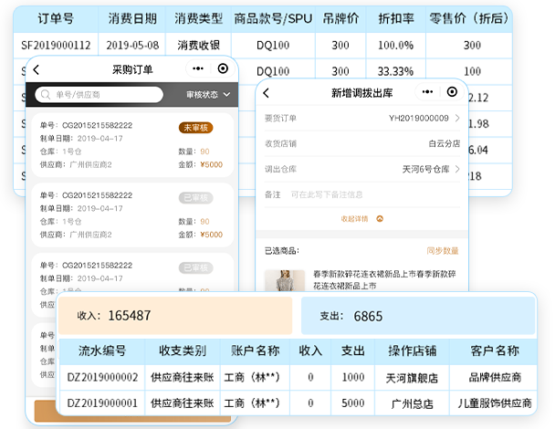Tap the target circle icon in 采购订单 header
Screen dimensions: 555x429
tap(223, 68)
